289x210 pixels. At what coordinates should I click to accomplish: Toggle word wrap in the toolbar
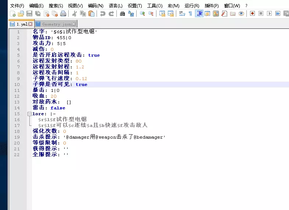(x=182, y=14)
